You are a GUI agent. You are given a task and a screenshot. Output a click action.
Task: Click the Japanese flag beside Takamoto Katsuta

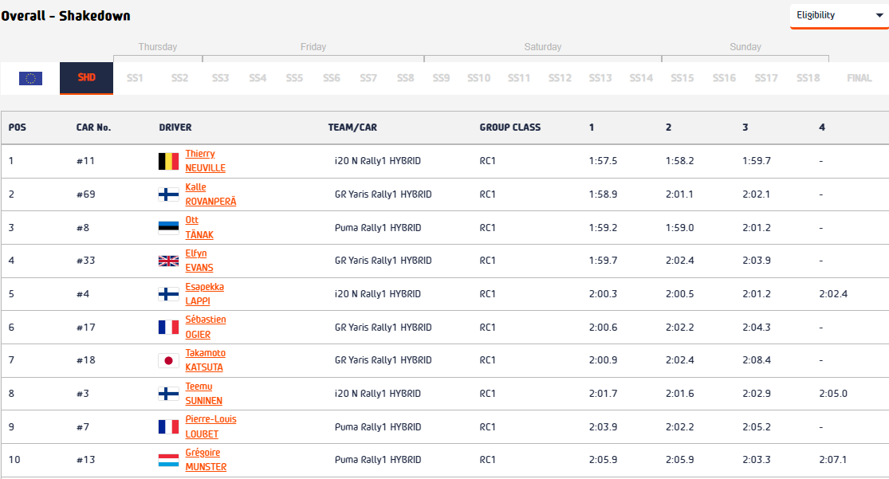click(168, 360)
